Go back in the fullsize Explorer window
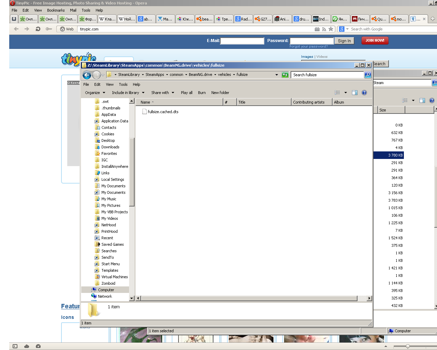Viewport: 437px width, 350px height. tap(87, 75)
